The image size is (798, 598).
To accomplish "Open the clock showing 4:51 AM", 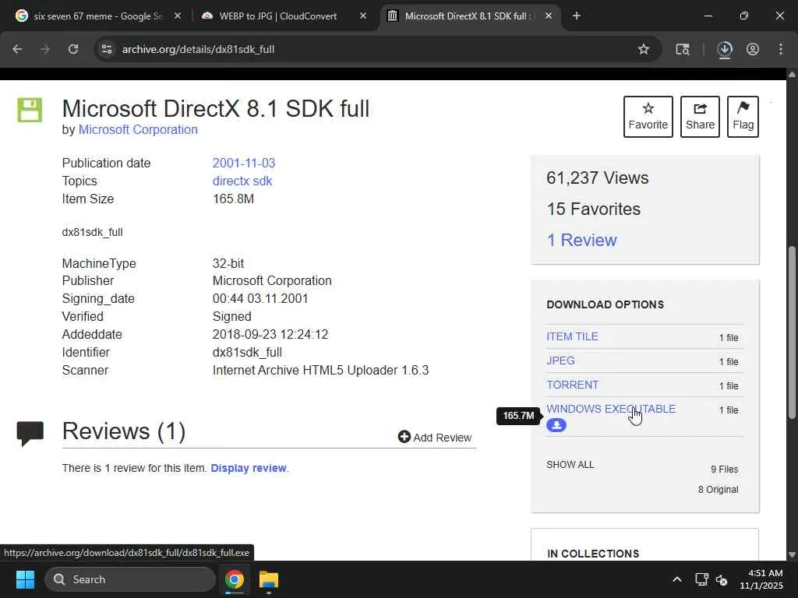I will [761, 579].
